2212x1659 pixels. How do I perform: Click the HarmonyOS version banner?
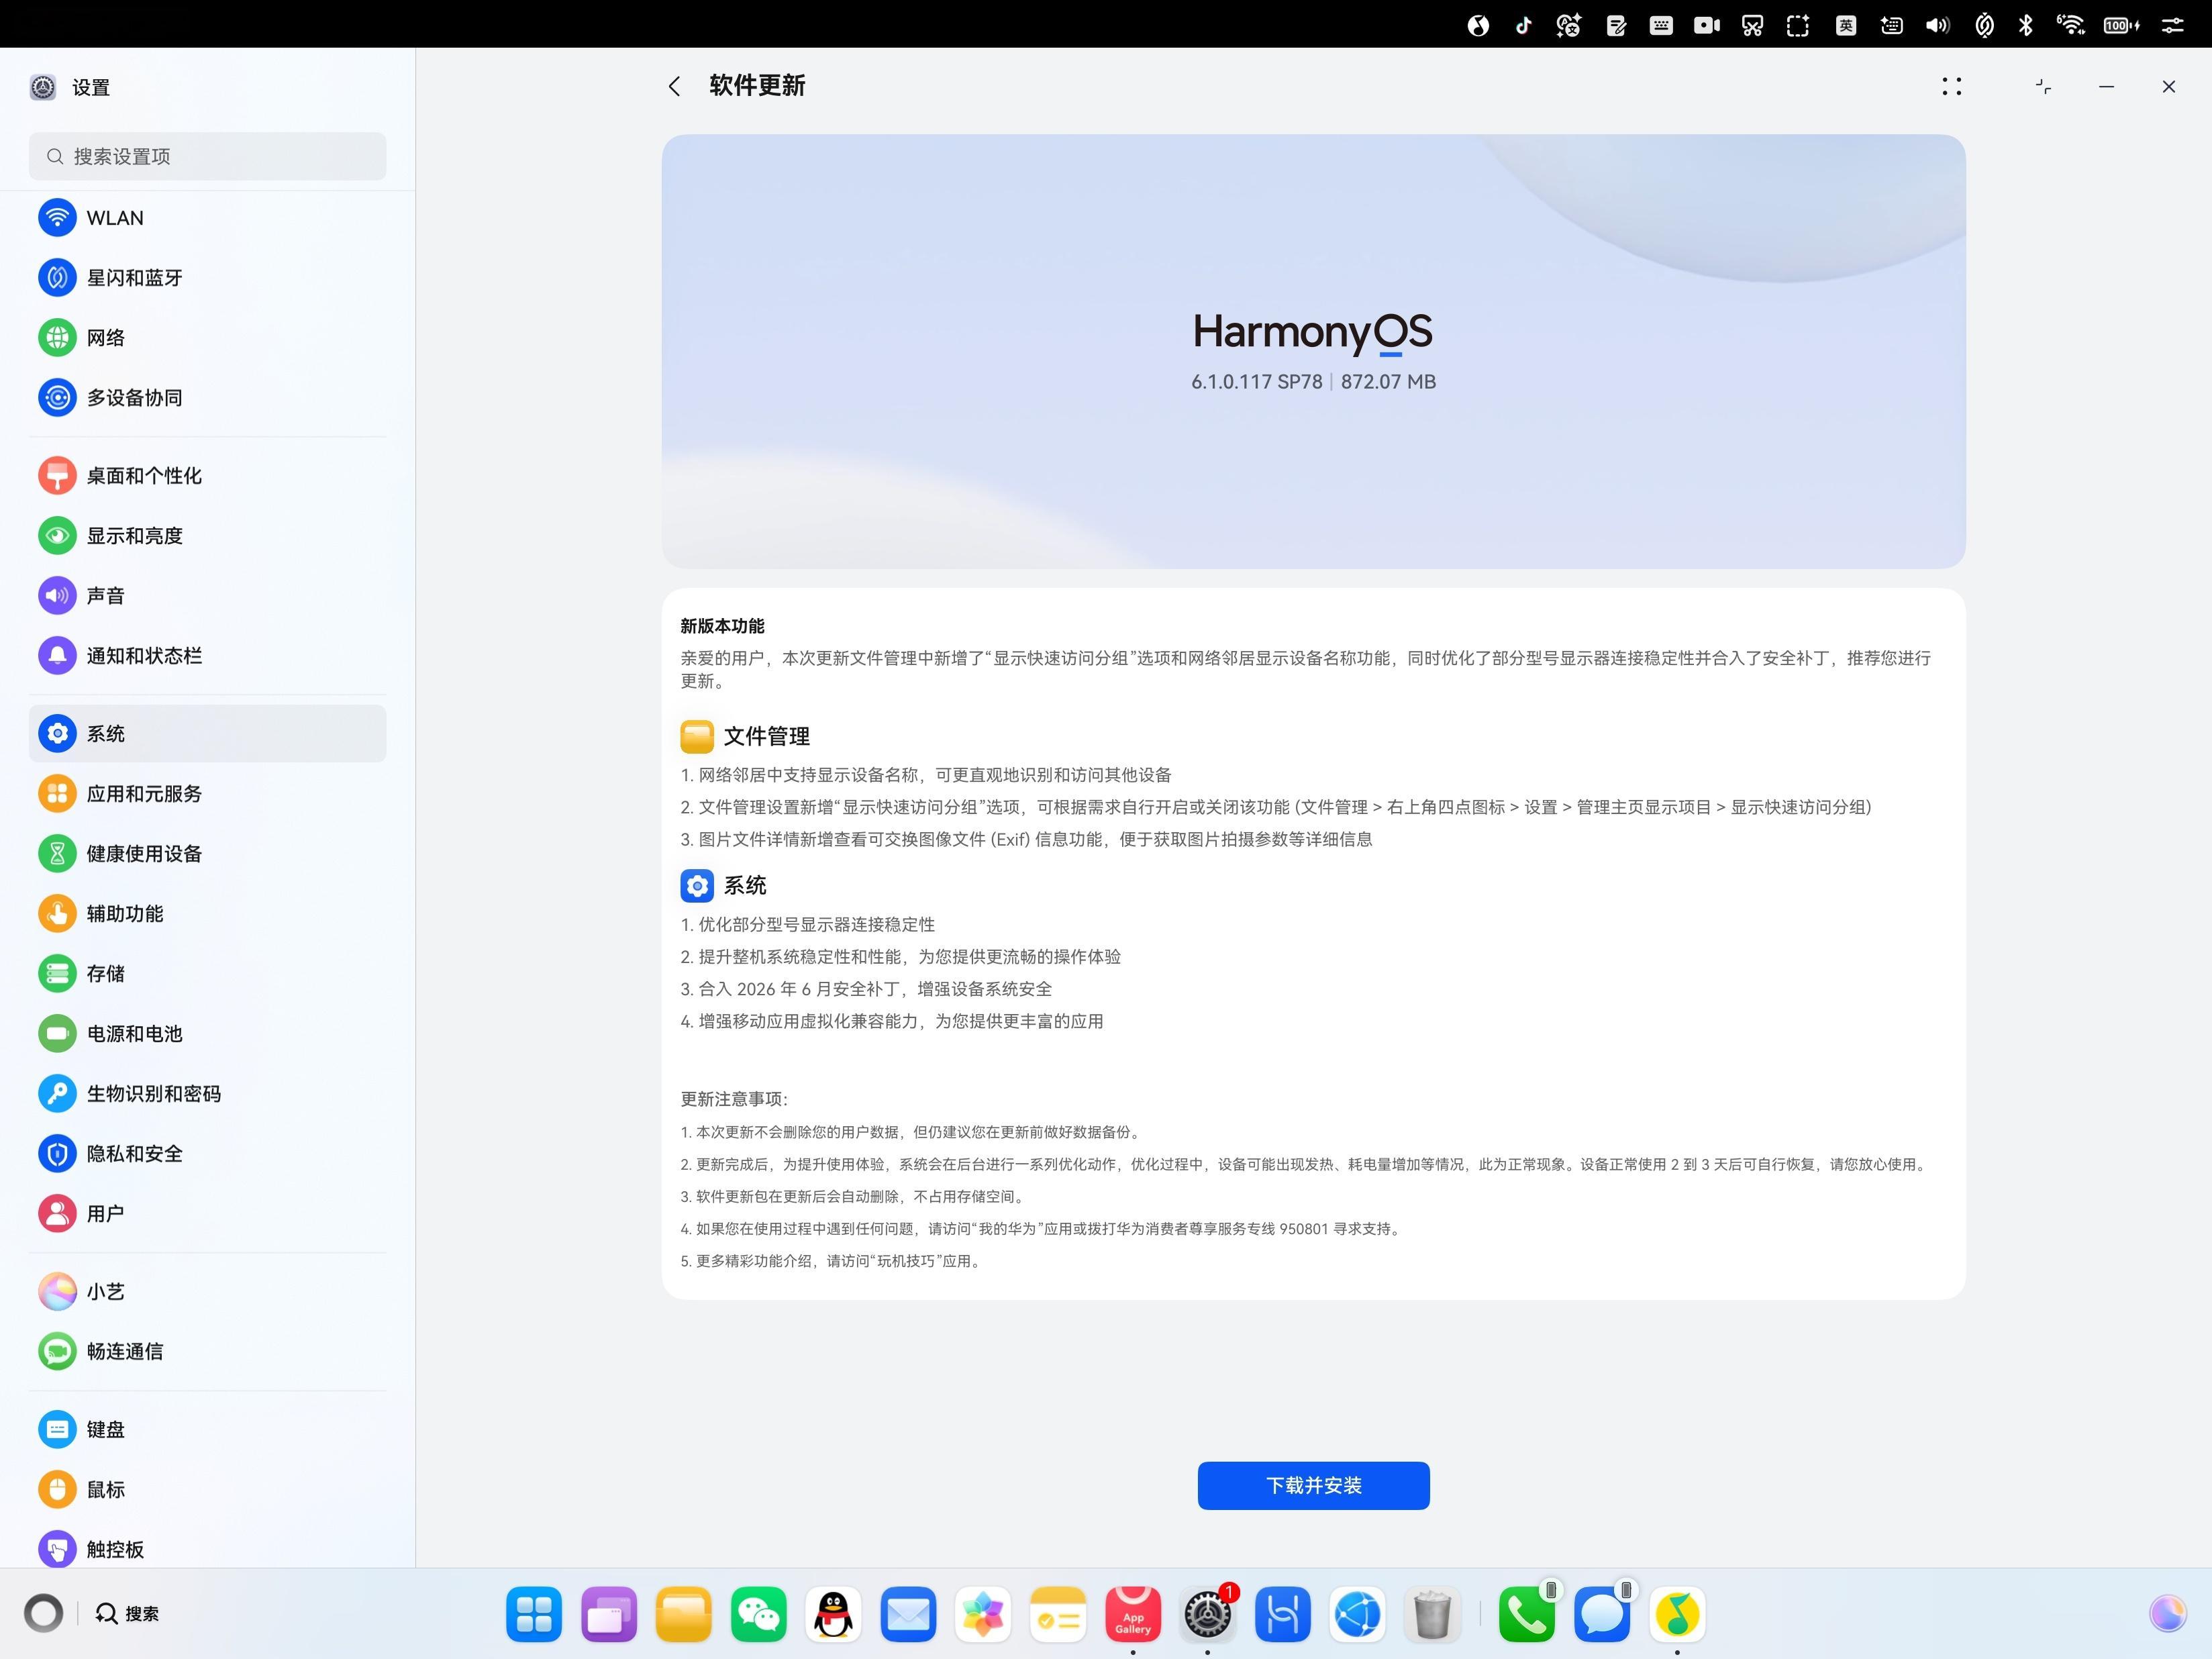(x=1313, y=351)
